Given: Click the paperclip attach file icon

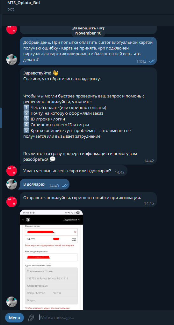Looking at the screenshot, I should pos(31,318).
